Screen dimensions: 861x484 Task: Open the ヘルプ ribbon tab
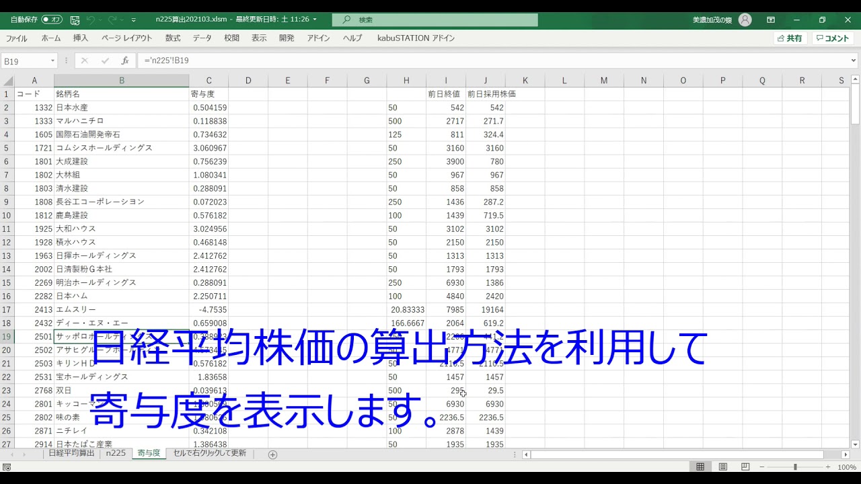(x=352, y=38)
